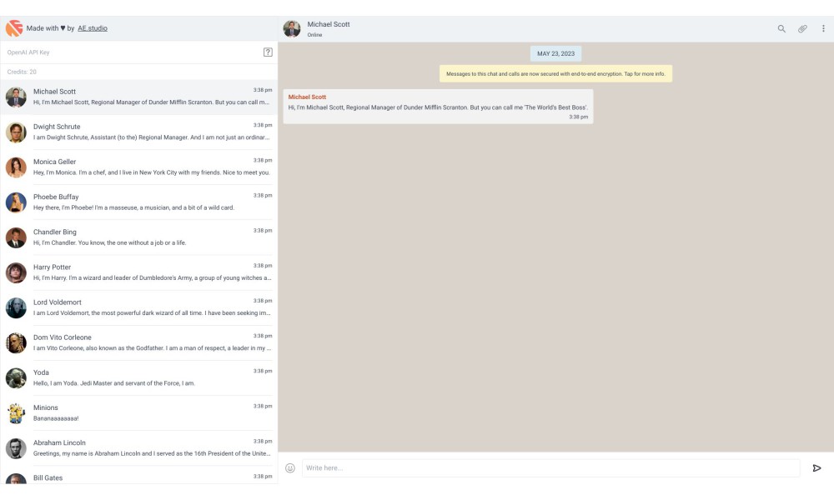Click sender name in Michael Scott's message bubble
Screen dimensions: 834x500
(x=307, y=97)
